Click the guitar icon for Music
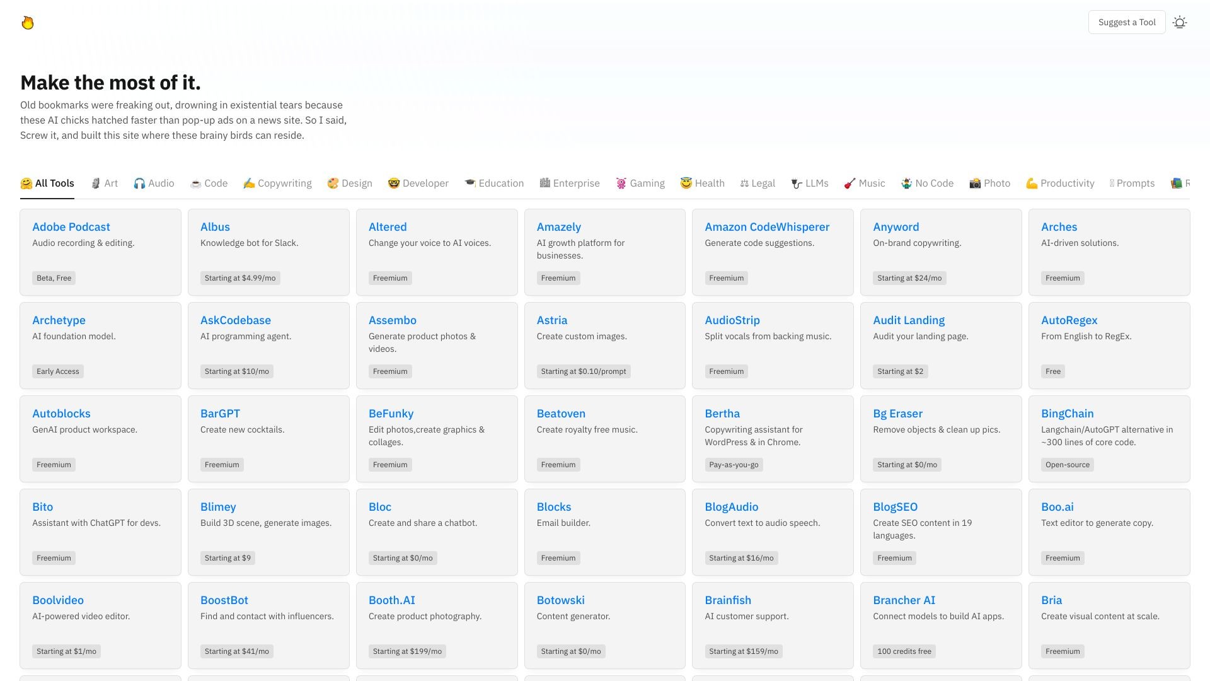Image resolution: width=1210 pixels, height=681 pixels. [x=850, y=183]
